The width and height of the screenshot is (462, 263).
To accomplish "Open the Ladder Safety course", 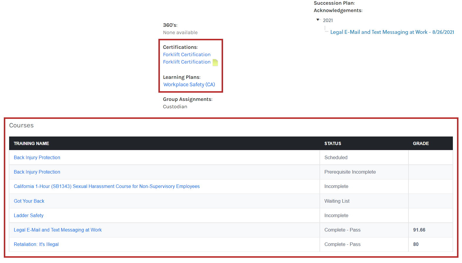I will pyautogui.click(x=29, y=215).
